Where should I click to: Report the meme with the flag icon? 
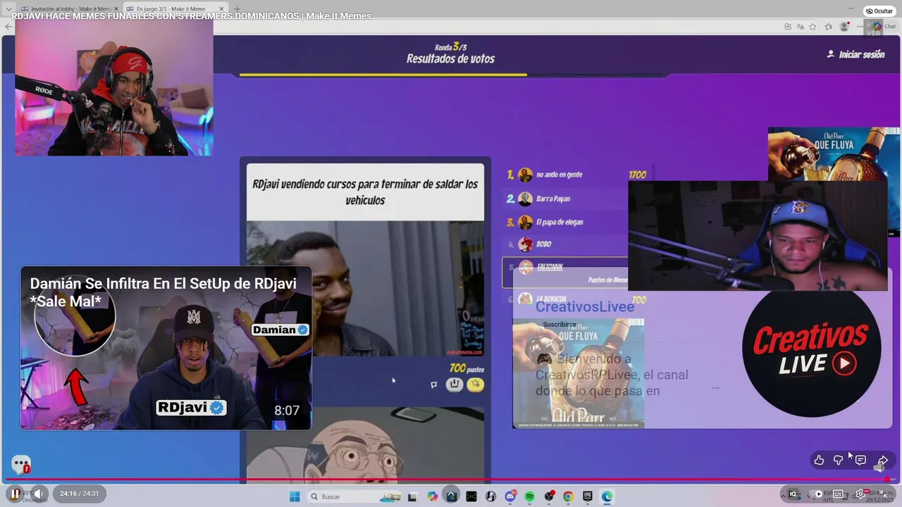click(x=433, y=384)
